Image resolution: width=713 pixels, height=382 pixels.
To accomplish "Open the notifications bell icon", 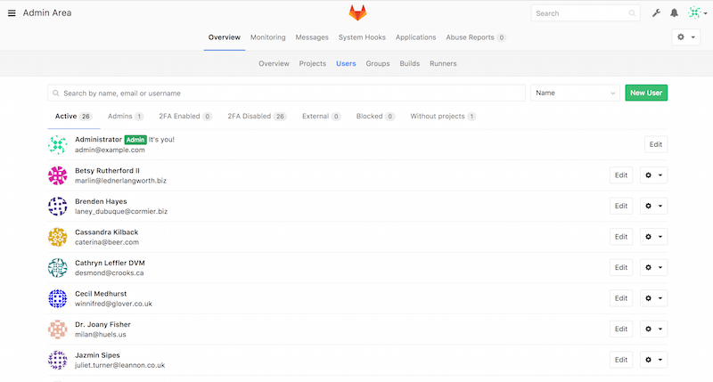I will coord(675,13).
